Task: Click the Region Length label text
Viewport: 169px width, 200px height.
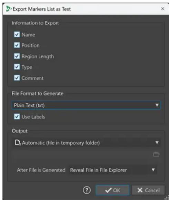Action: coord(38,56)
